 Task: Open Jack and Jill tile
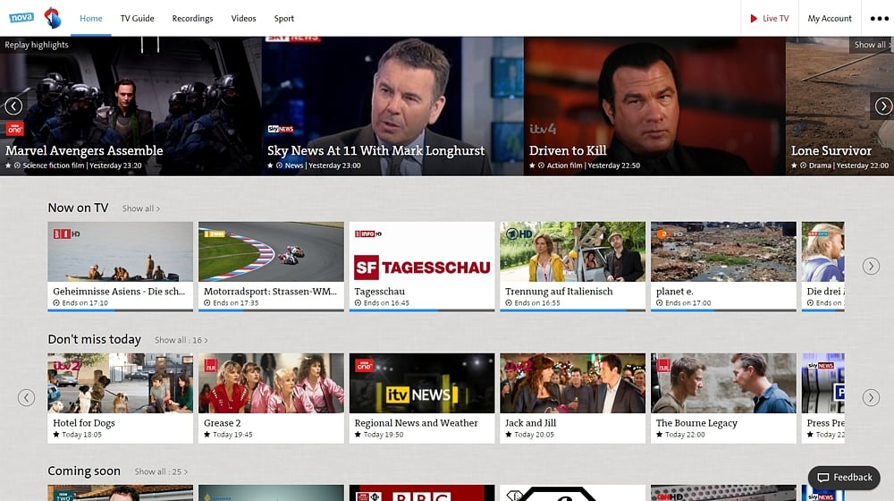tap(573, 398)
